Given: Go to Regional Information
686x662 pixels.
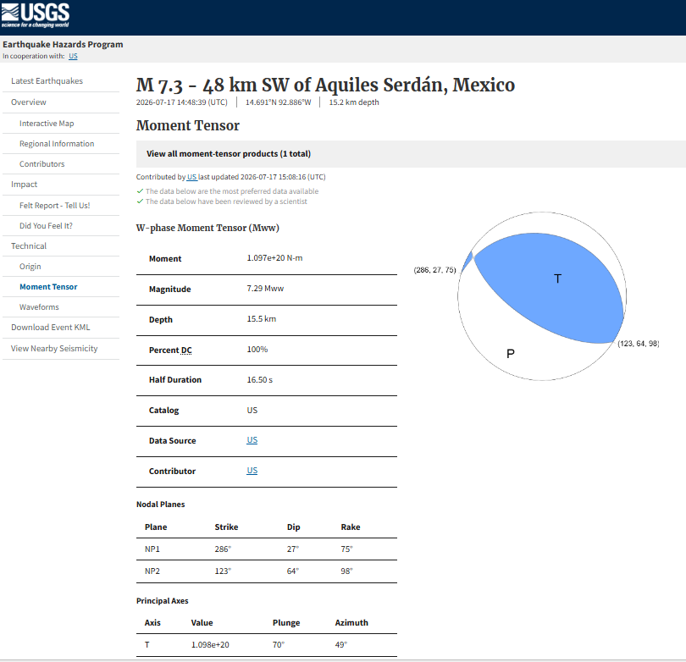Looking at the screenshot, I should [57, 143].
